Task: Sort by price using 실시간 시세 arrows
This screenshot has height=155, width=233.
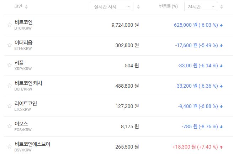Action: (138, 7)
